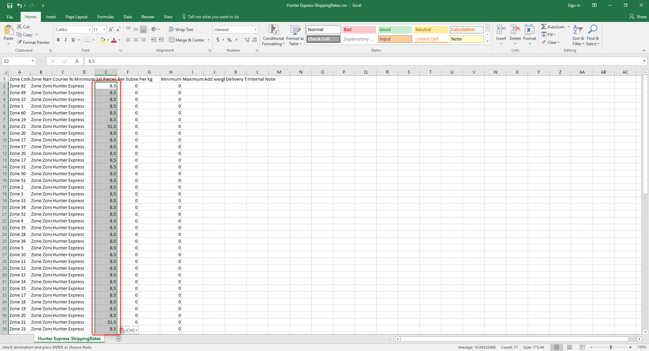Toggle Wrap Text
649x351 pixels.
pyautogui.click(x=181, y=30)
